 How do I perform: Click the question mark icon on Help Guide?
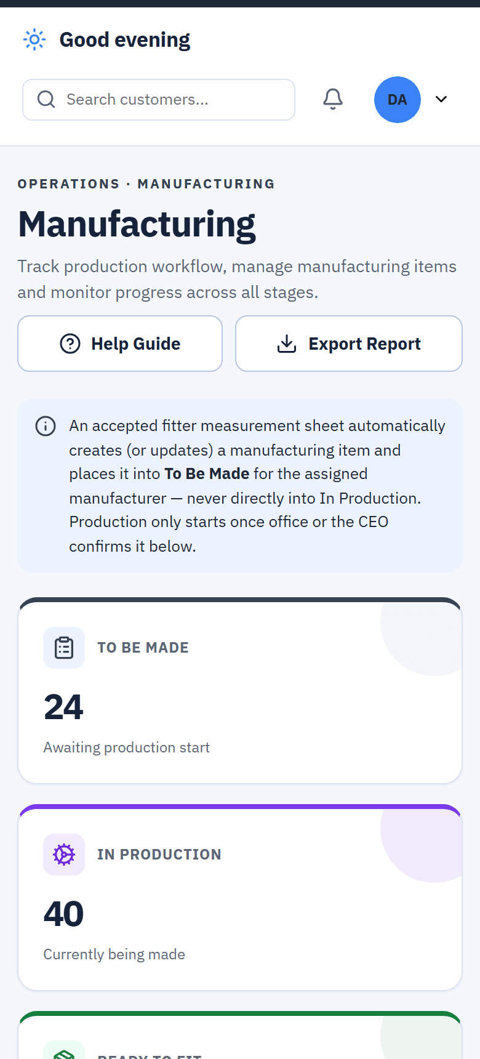tap(70, 344)
